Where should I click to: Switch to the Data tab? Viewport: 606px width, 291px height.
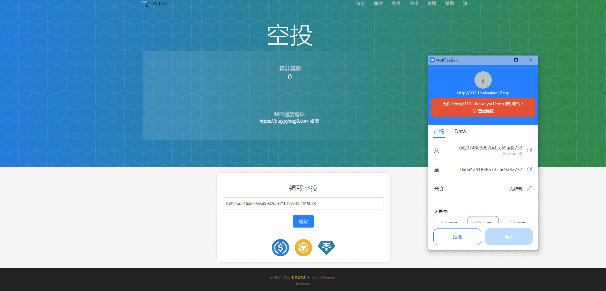point(460,132)
